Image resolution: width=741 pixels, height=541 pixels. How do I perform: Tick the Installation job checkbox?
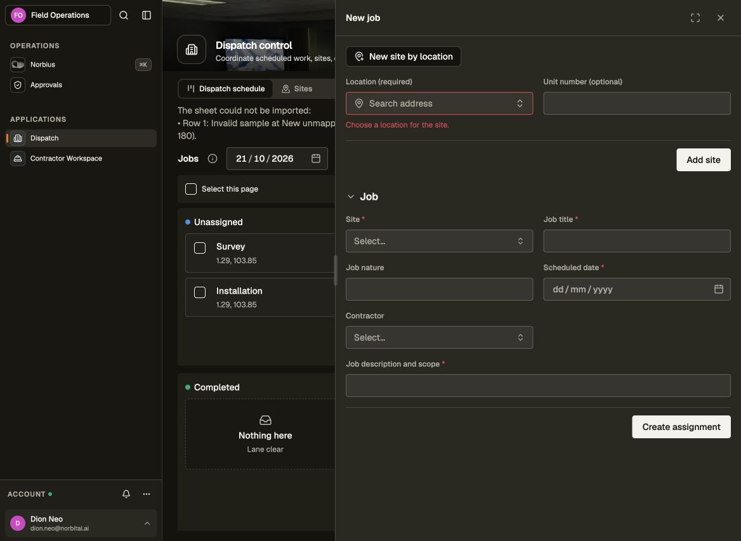200,292
